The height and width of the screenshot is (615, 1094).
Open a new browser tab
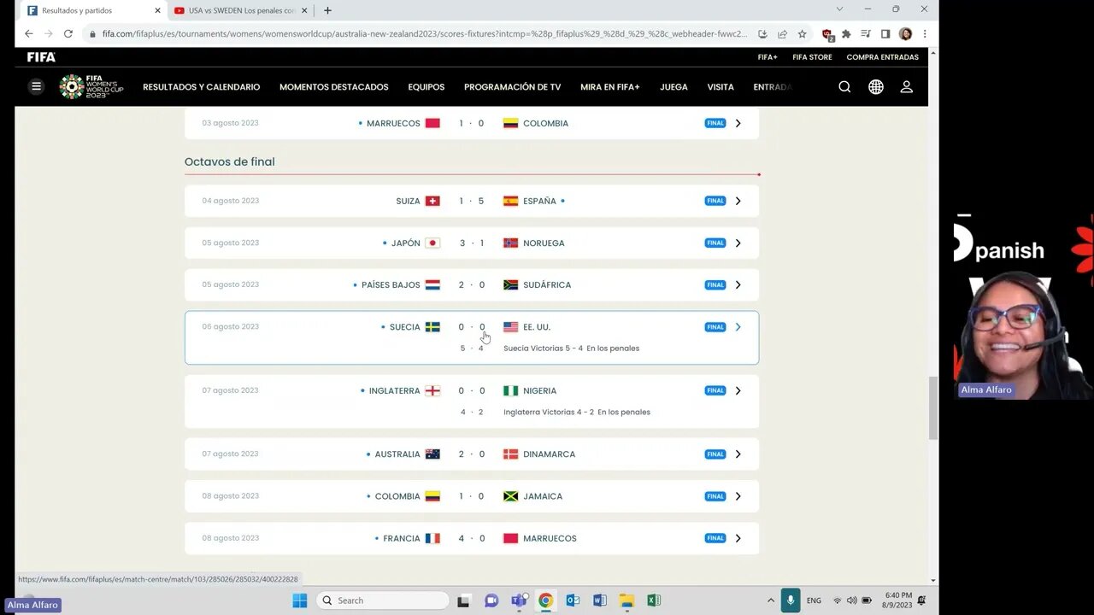click(x=327, y=10)
